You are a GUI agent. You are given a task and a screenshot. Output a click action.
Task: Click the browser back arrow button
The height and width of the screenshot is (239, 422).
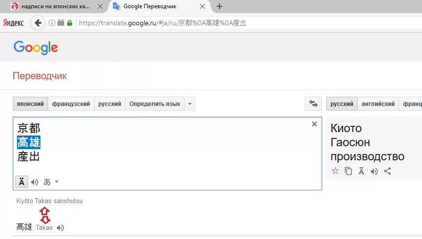pos(38,23)
